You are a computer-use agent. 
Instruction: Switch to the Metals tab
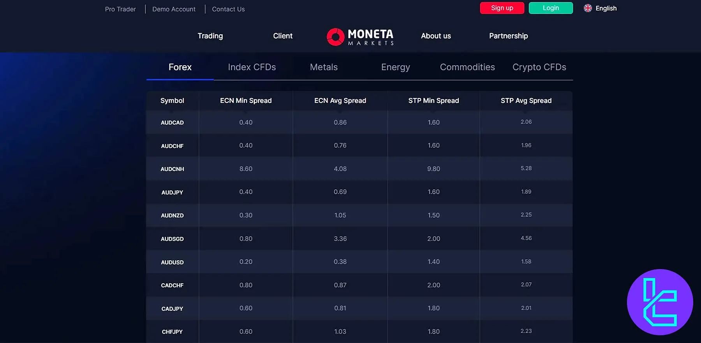324,67
